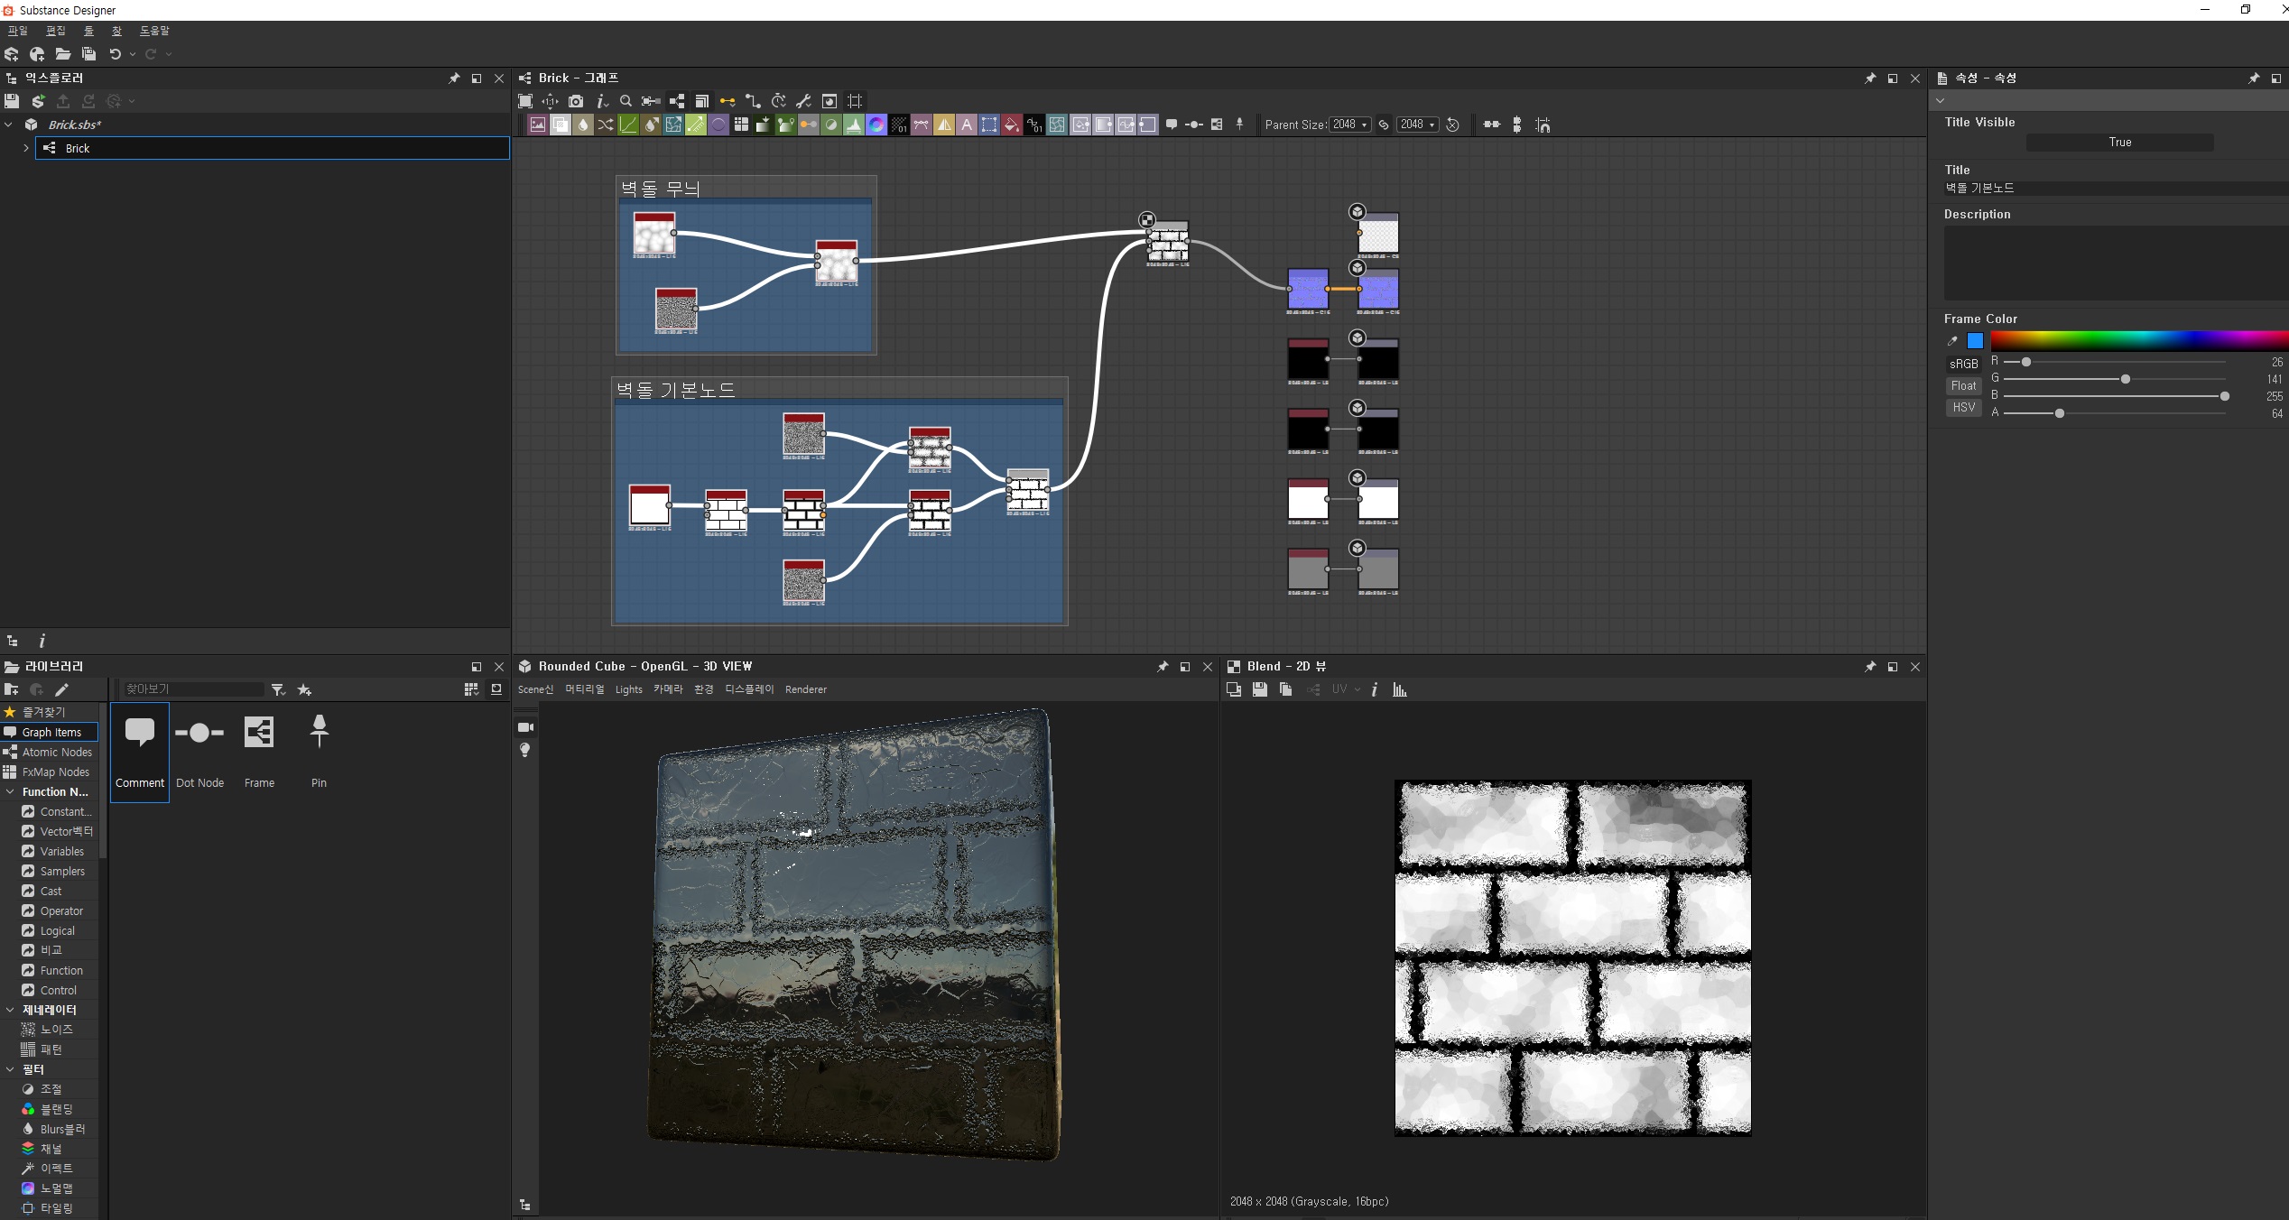2289x1220 pixels.
Task: Open the Renderer menu in 3D view
Action: pos(805,689)
